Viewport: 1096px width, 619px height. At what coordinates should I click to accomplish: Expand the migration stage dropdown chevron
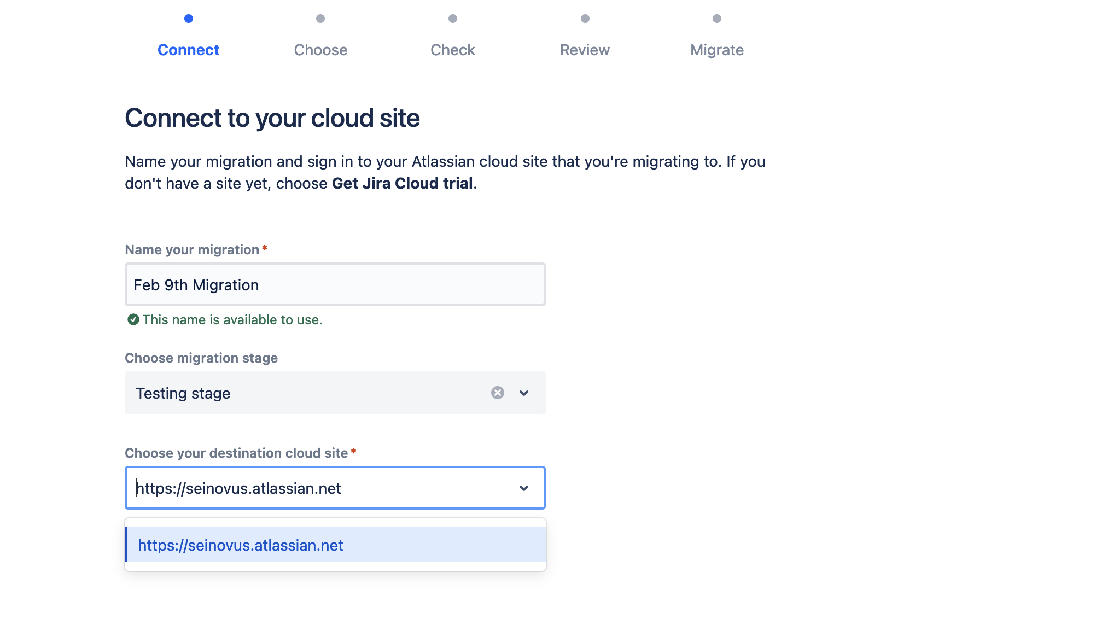[524, 393]
